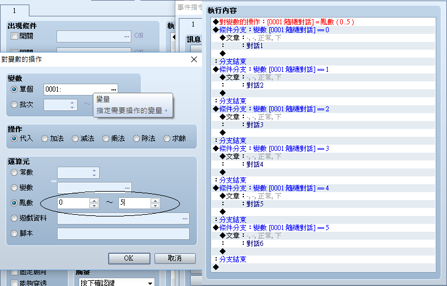This screenshot has height=286, width=447.
Task: Select event page tab 1
Action: click(14, 11)
